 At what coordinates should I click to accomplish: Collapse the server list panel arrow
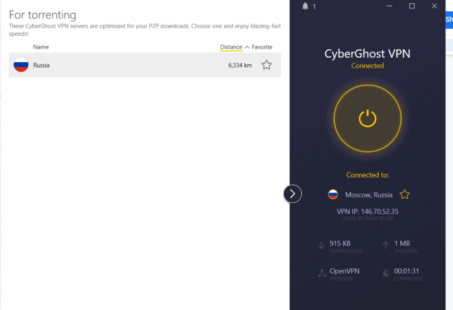tap(293, 194)
